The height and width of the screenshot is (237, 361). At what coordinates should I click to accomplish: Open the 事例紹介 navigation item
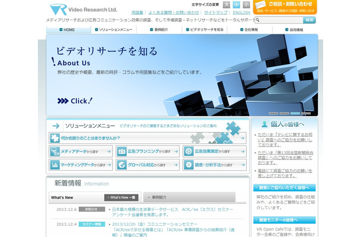(x=159, y=30)
